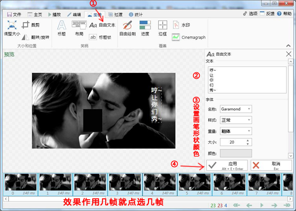Viewport: 296px width, 211px height.
Task: Open the 样式 dropdown showing 正常
Action: point(236,120)
